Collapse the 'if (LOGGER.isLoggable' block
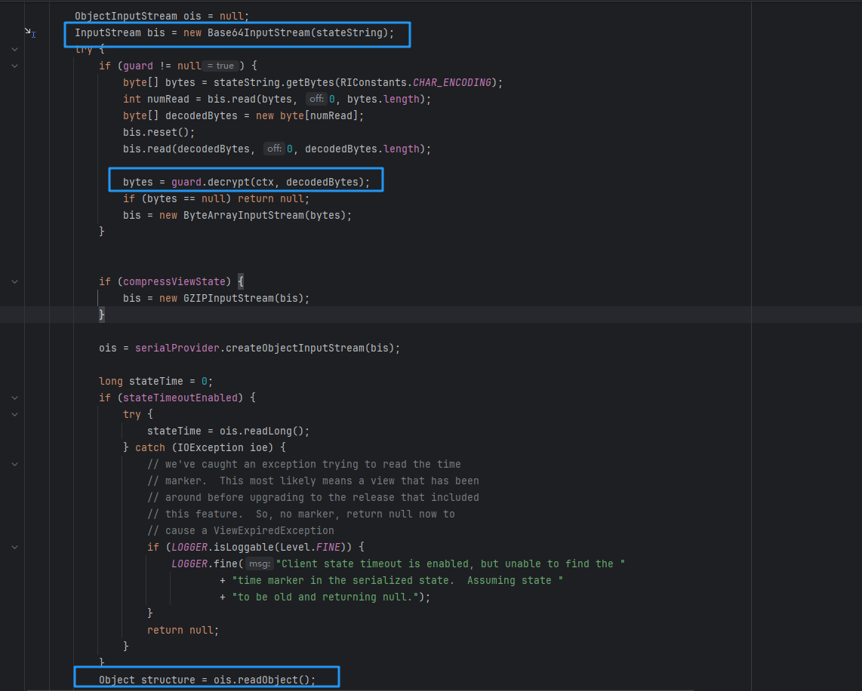862x691 pixels. tap(14, 547)
